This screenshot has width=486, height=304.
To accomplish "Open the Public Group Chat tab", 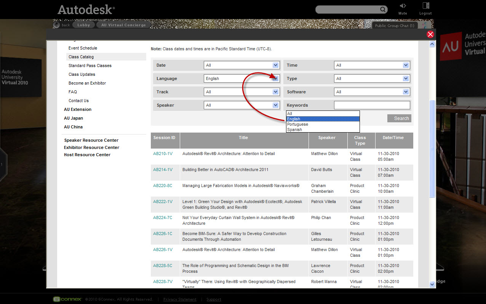I will (395, 26).
